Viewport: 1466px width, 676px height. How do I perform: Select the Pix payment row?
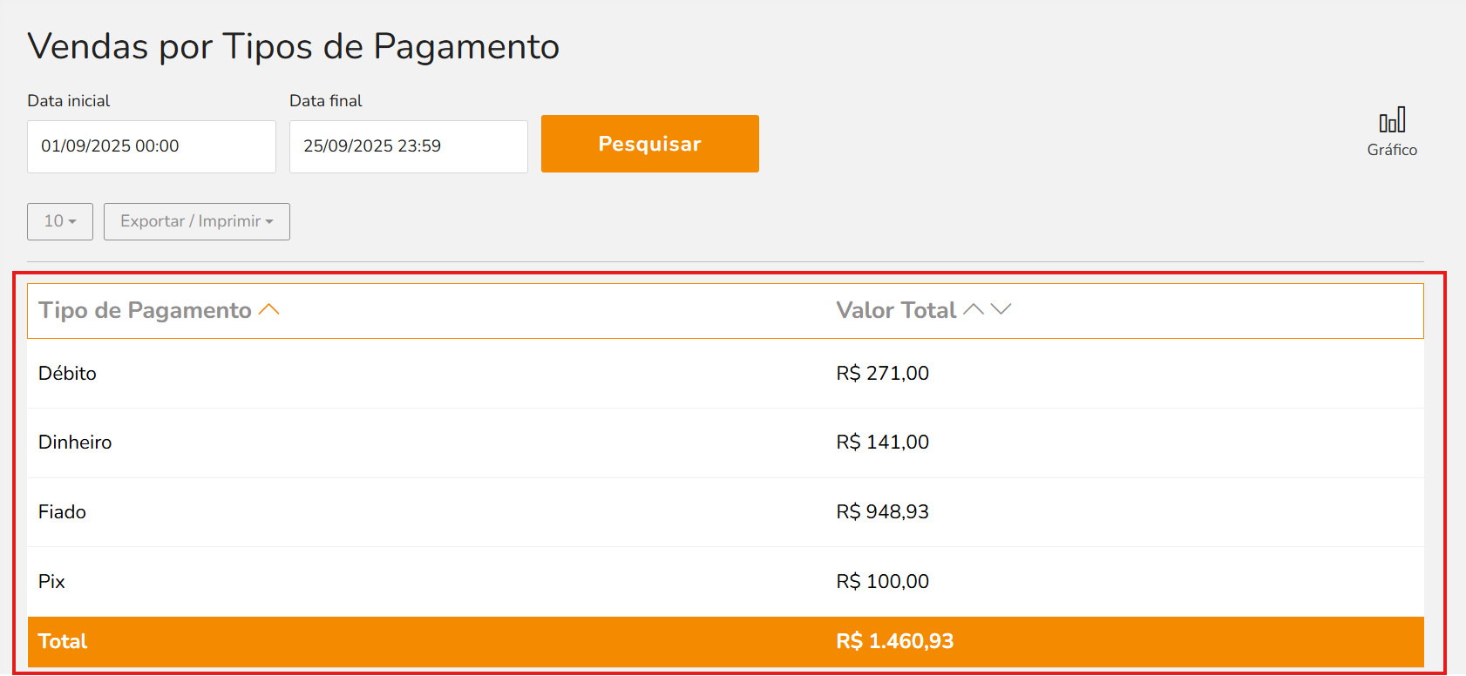point(725,582)
